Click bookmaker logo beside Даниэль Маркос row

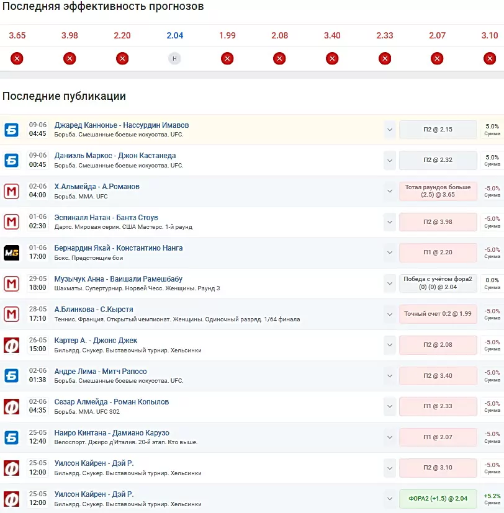pos(11,160)
